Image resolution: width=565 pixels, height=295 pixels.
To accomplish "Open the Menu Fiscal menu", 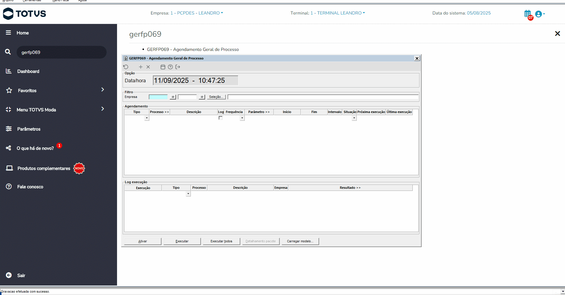I will pos(61,1).
